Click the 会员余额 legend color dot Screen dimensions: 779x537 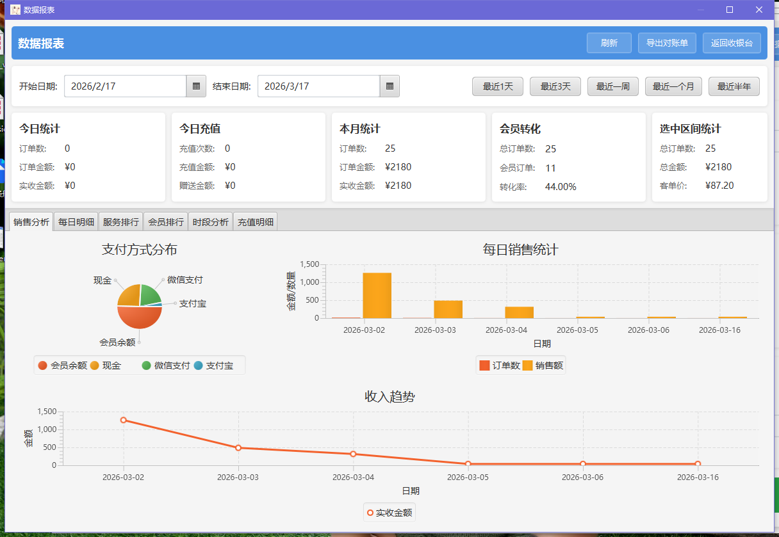[43, 365]
